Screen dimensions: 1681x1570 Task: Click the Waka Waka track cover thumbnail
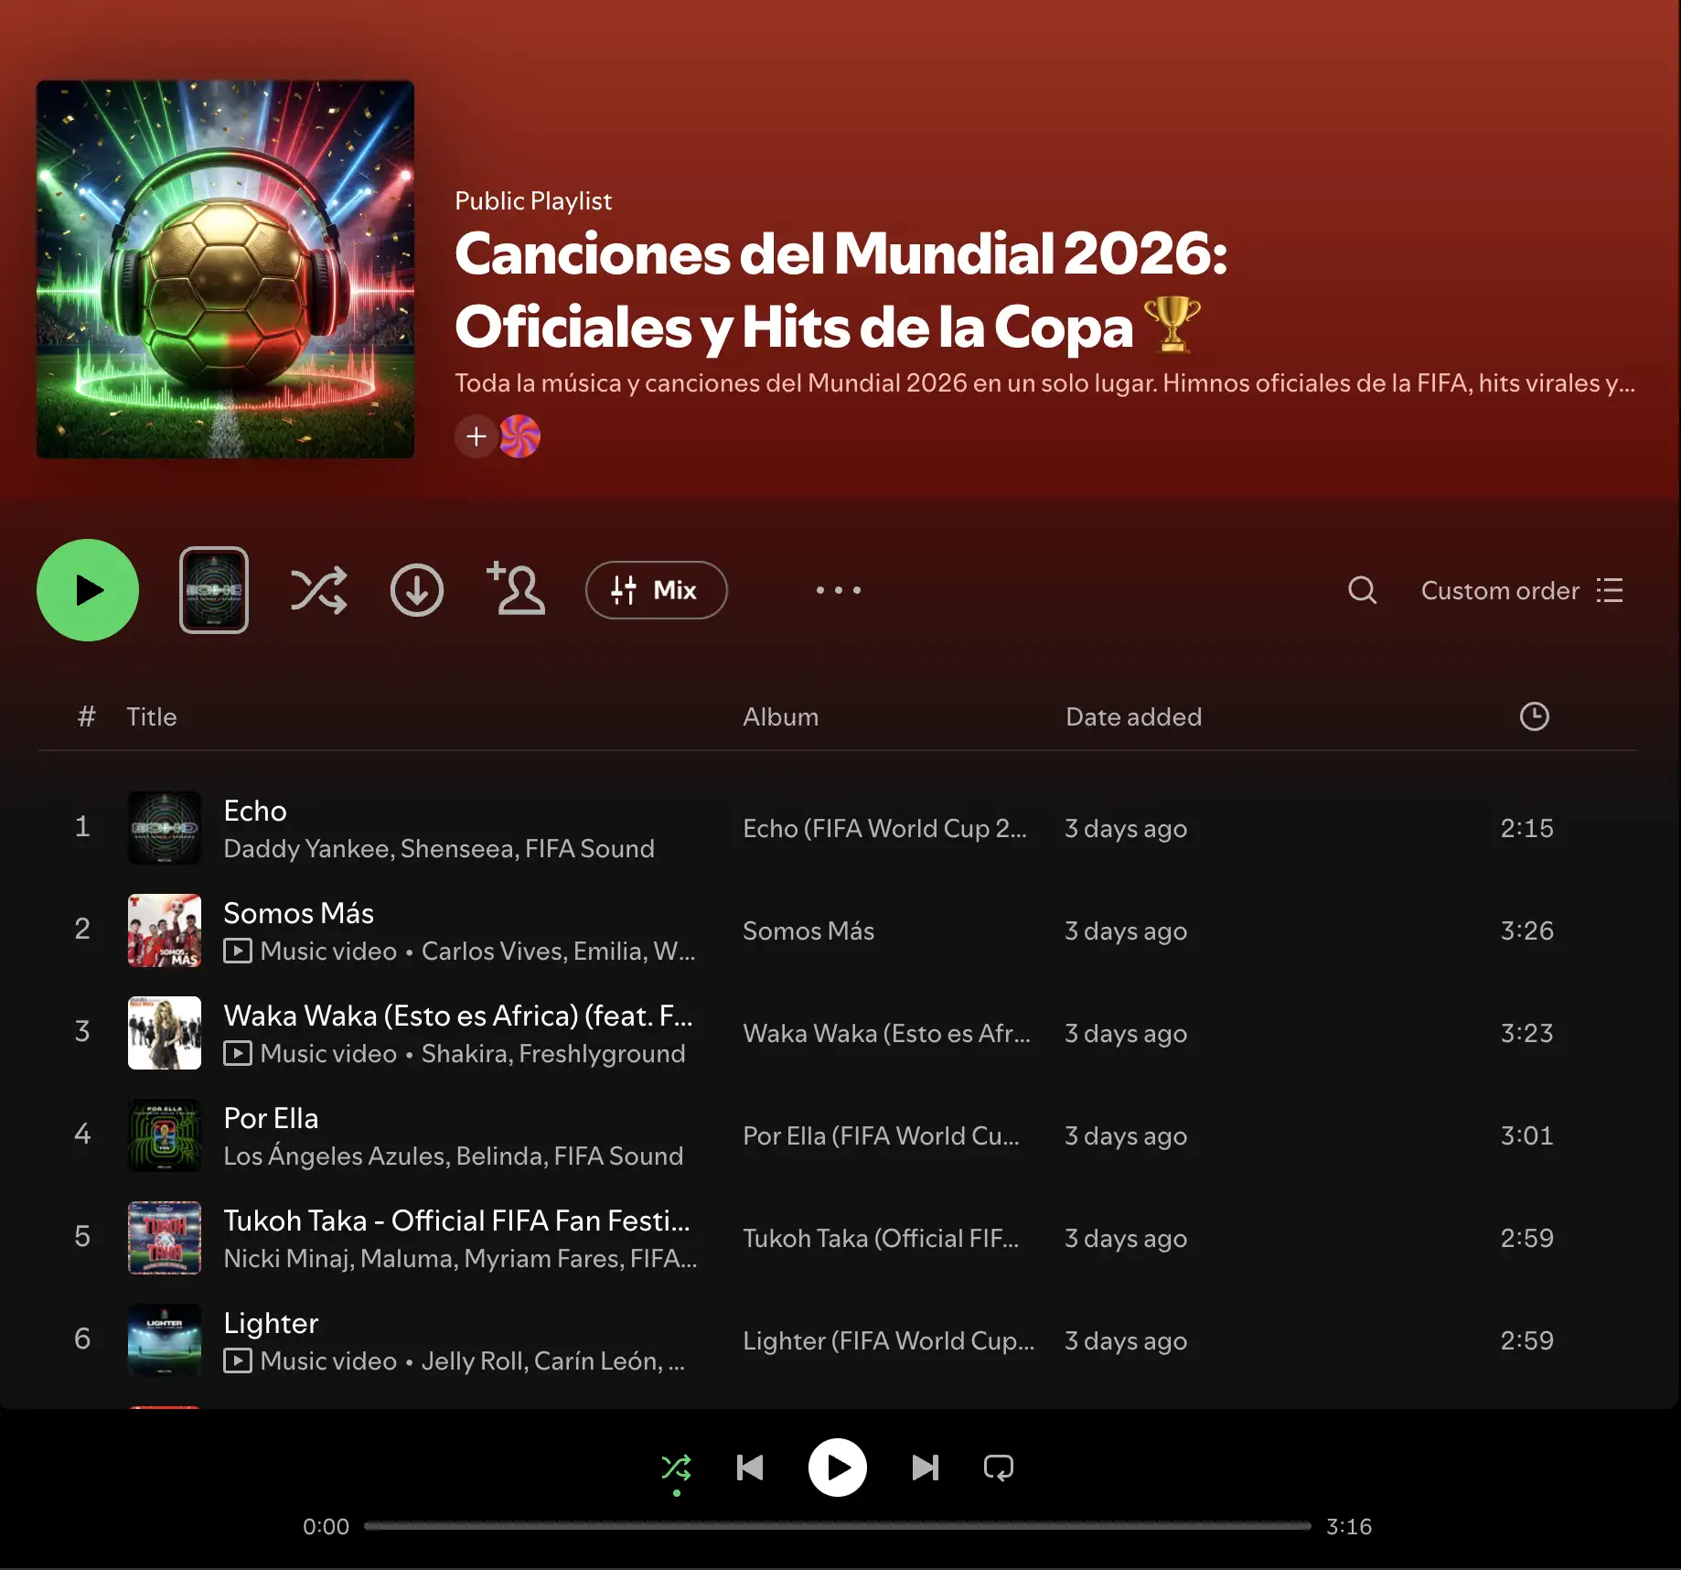(x=165, y=1033)
